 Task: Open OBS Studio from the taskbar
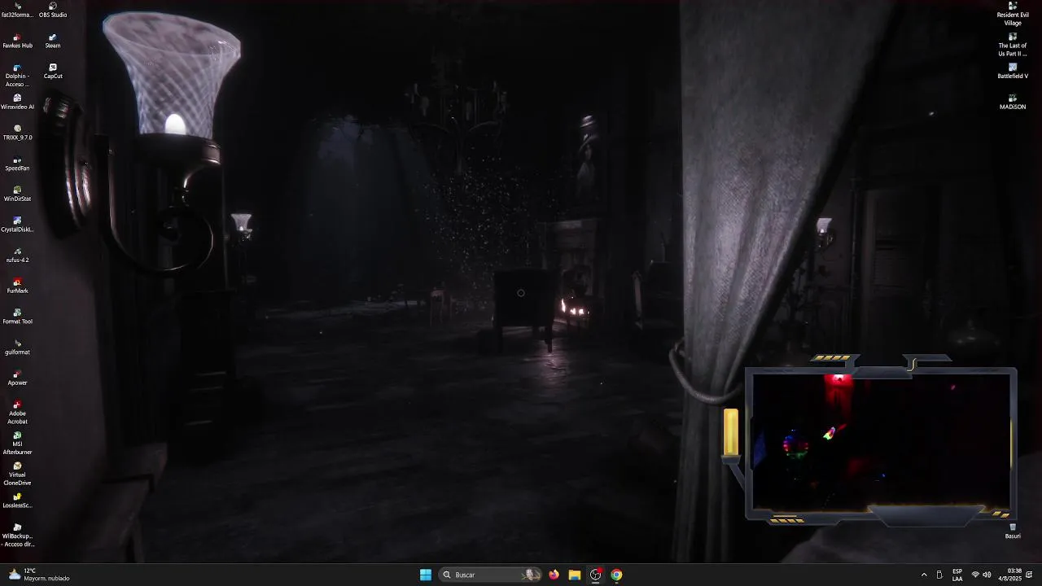pos(596,575)
